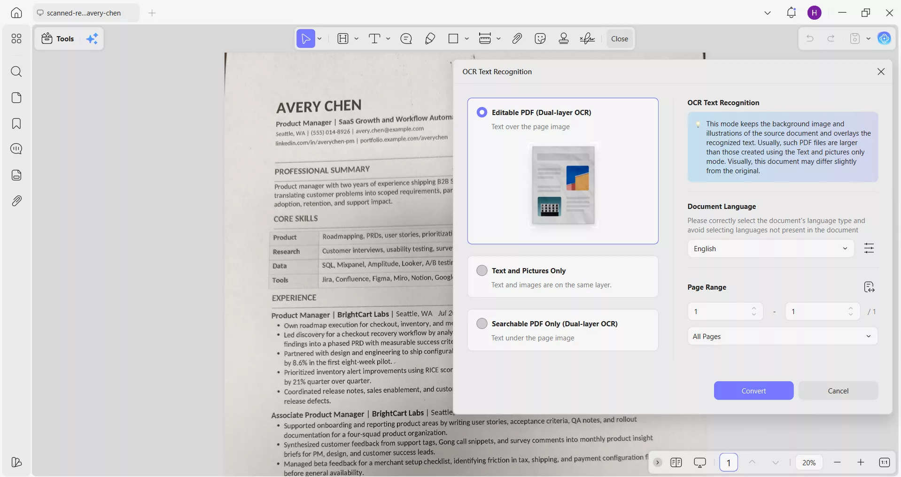Open the tab list dropdown chevron

(768, 13)
